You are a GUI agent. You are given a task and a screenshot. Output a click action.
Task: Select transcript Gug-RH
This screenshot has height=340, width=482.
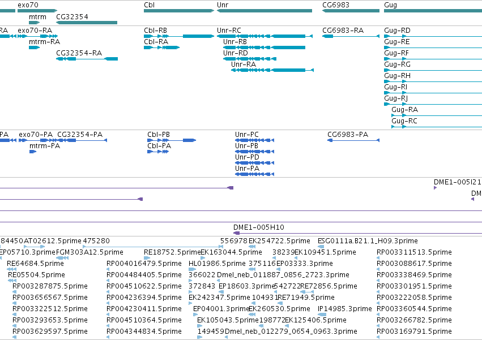[433, 81]
